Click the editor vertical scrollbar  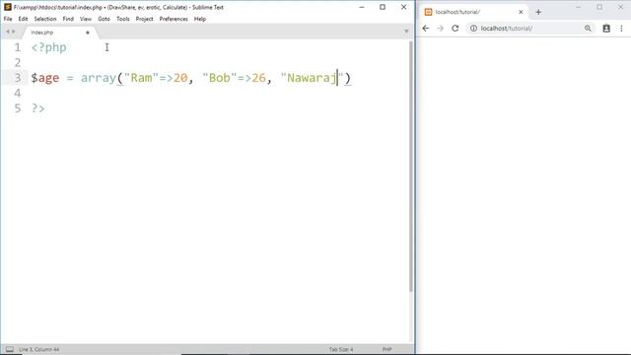click(411, 166)
